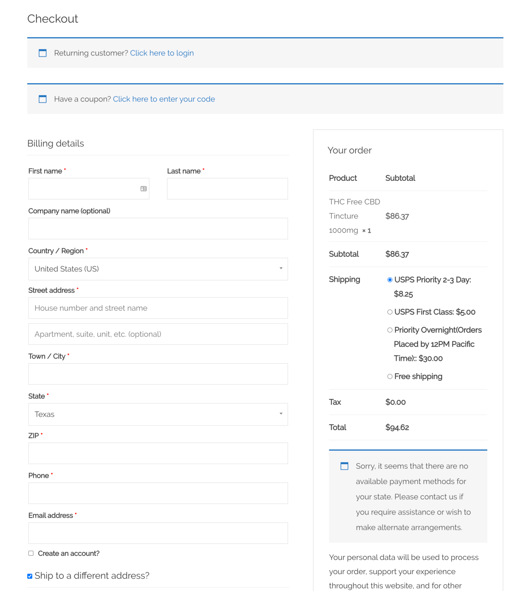Open Click here to enter your code

pyautogui.click(x=164, y=99)
